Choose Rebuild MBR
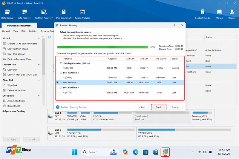 click(x=11, y=106)
